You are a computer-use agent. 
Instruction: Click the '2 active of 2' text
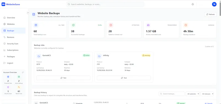209,46
